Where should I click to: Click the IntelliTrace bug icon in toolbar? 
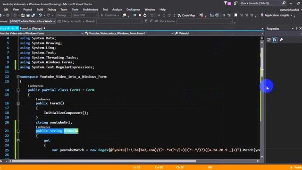point(201,15)
